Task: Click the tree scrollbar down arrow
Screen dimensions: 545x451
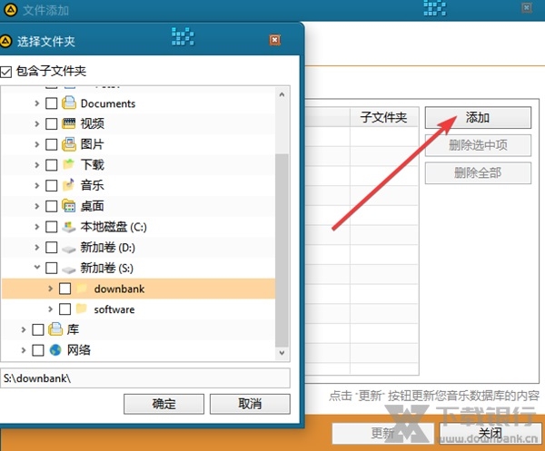Action: coord(282,353)
